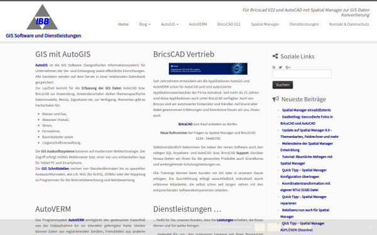Expand the AutoGIS dropdown menu
This screenshot has width=377, height=235.
(x=170, y=24)
